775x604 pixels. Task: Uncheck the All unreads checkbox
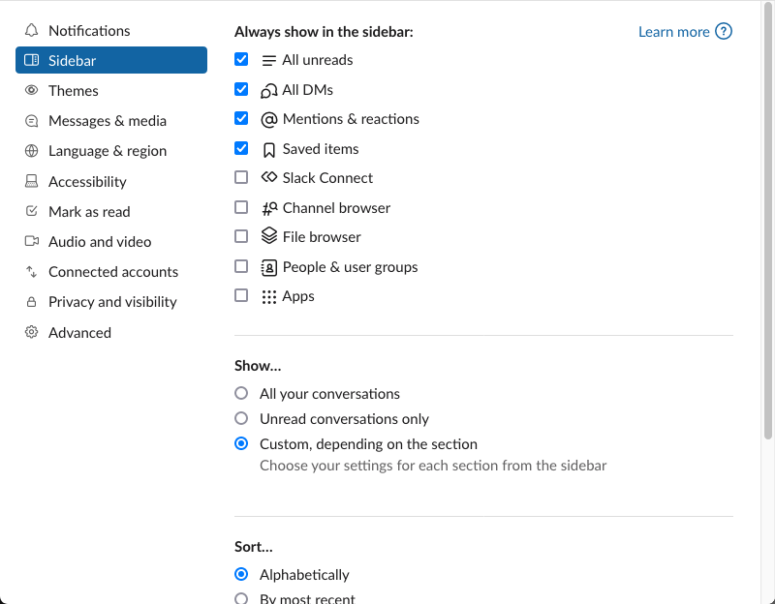(x=241, y=59)
